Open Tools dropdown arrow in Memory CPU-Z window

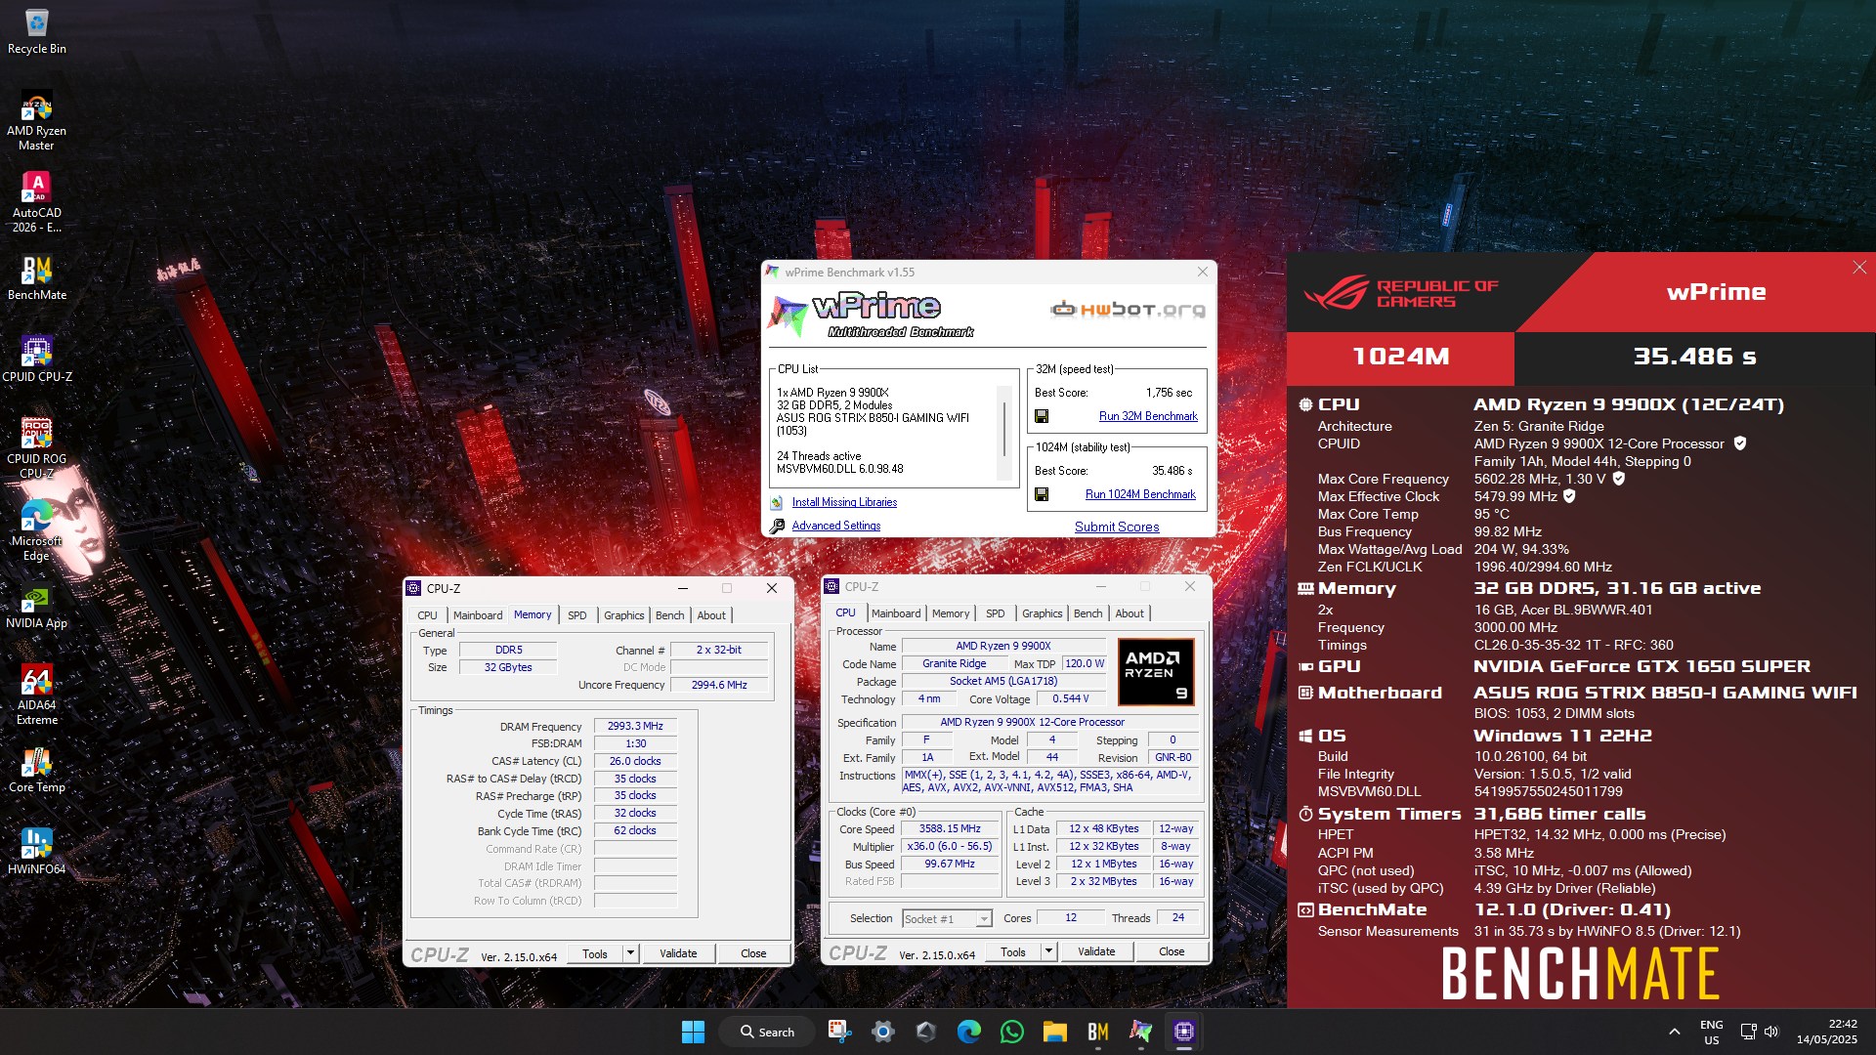coord(630,953)
